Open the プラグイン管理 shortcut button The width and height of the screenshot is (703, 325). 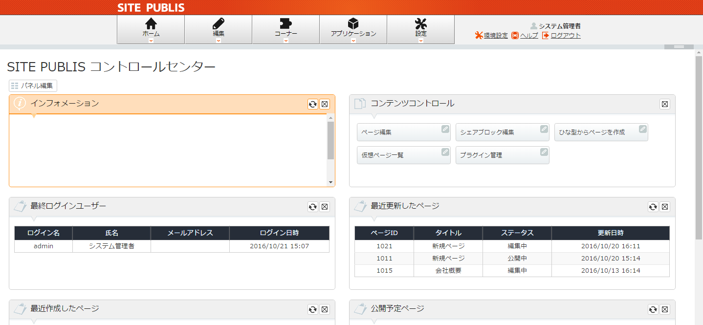(x=503, y=155)
